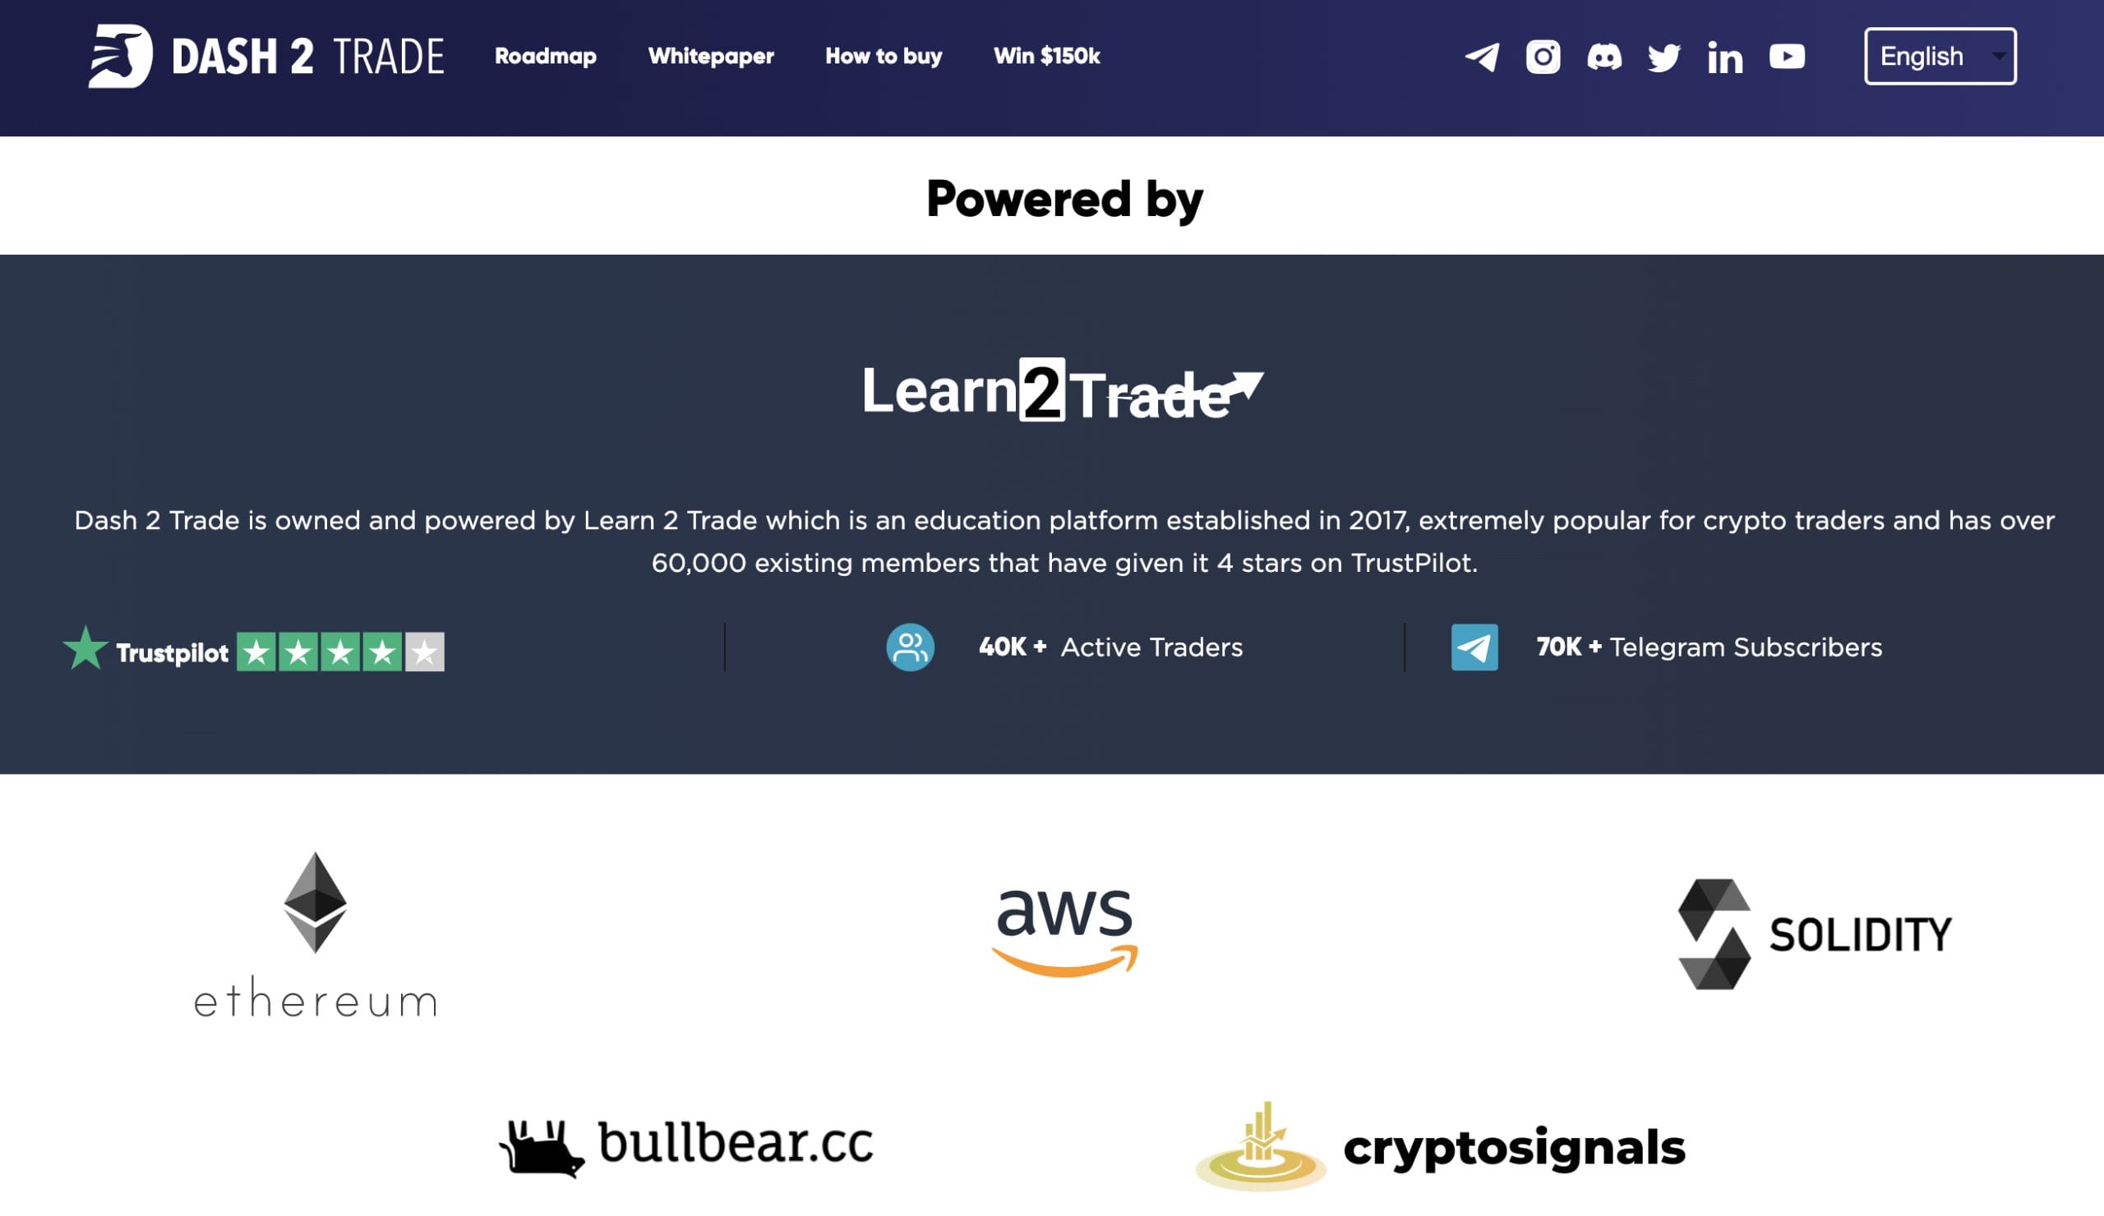Click the LinkedIn icon in navbar
2104x1216 pixels.
point(1724,55)
